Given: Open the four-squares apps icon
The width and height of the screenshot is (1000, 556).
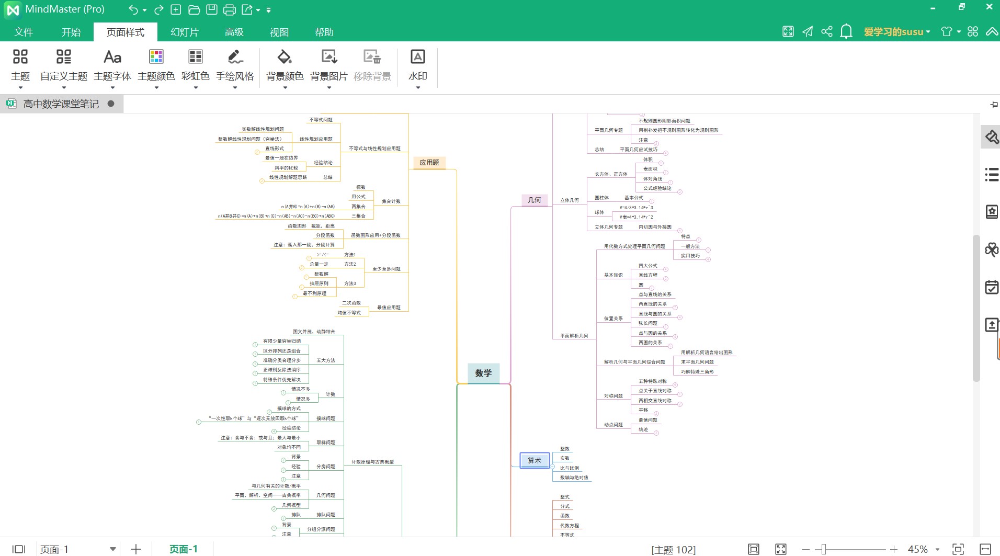Looking at the screenshot, I should 973,31.
